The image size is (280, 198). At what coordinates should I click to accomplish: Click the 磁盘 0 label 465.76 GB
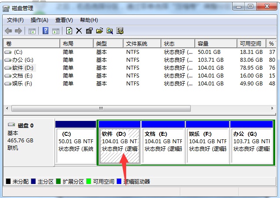tap(20, 141)
